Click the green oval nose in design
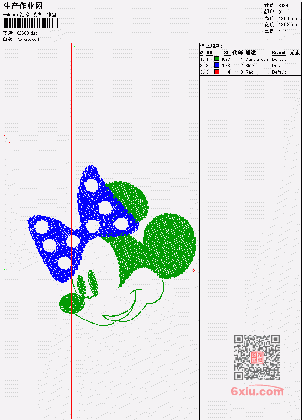This screenshot has height=420, width=302. pos(72,303)
